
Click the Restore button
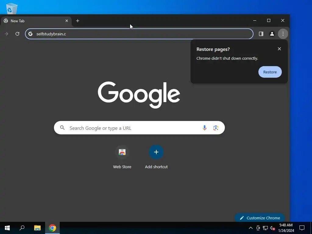(x=270, y=72)
